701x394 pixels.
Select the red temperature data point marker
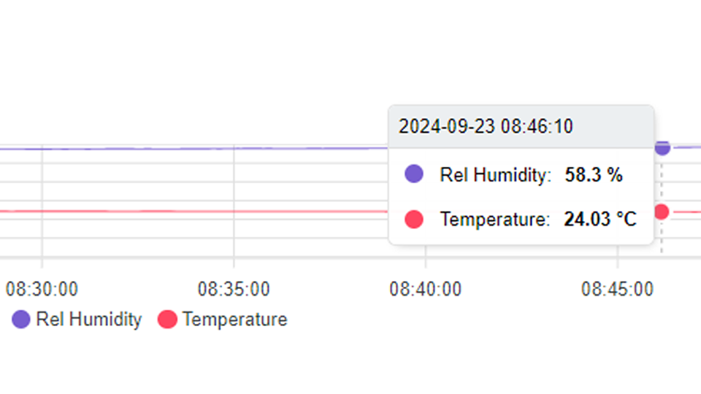pos(662,212)
